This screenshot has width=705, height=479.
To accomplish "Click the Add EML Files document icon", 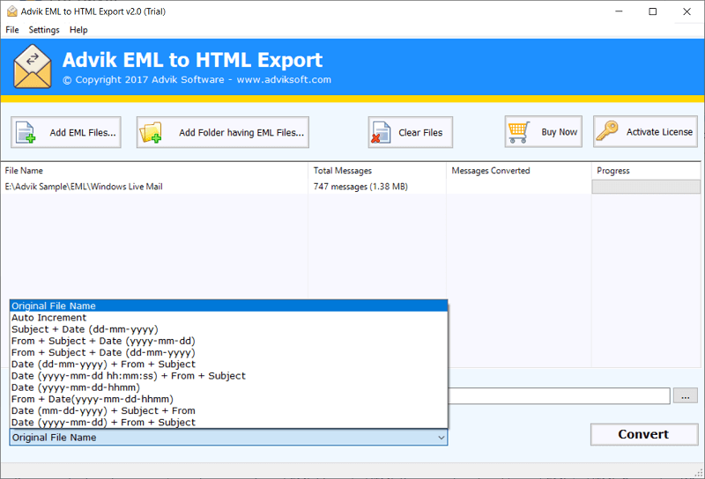I will pyautogui.click(x=26, y=133).
